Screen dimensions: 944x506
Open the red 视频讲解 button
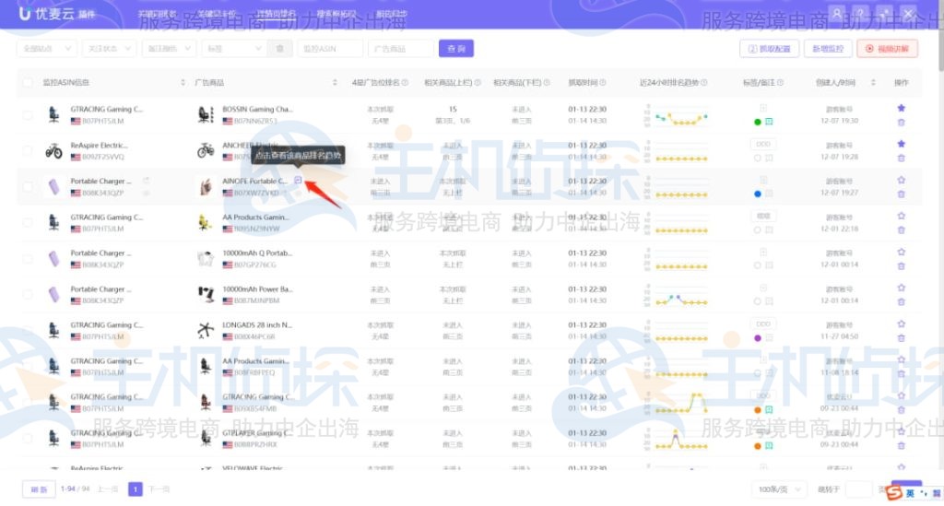click(x=888, y=49)
